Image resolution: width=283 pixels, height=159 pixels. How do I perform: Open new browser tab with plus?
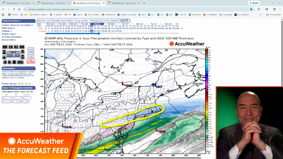[x=144, y=3]
